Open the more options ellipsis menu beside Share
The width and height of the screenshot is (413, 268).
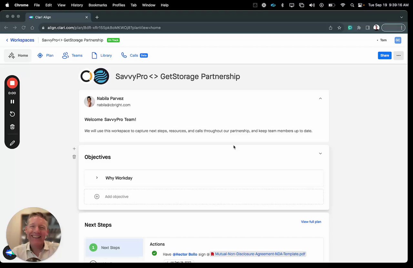coord(398,55)
